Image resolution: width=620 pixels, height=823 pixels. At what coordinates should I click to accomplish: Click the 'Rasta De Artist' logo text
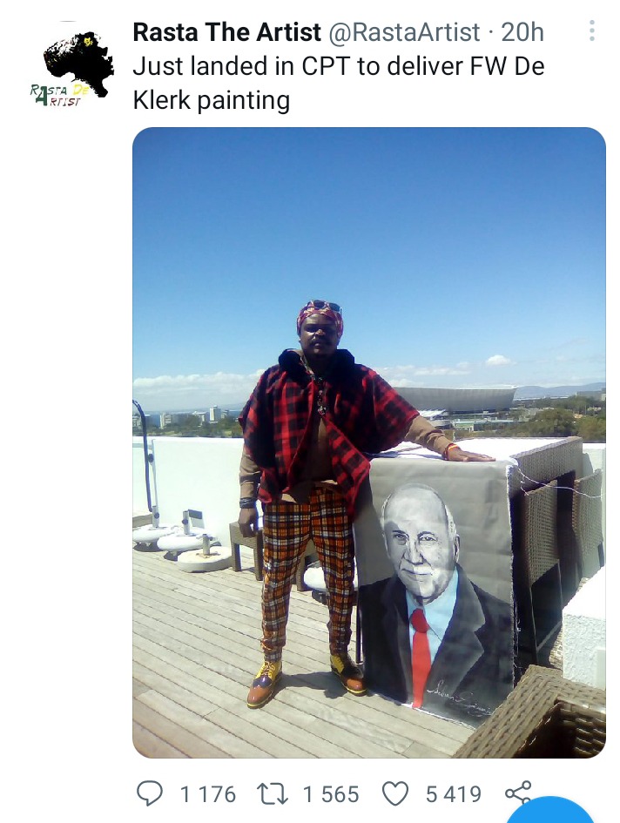click(59, 94)
